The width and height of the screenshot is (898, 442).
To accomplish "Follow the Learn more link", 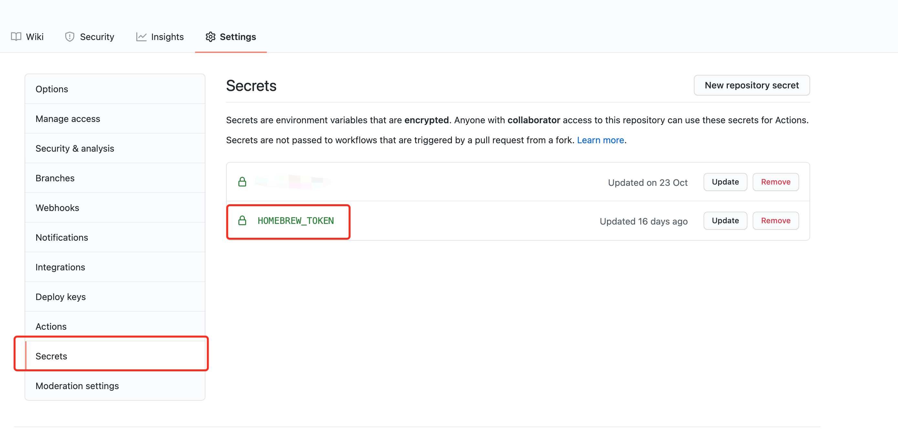I will pyautogui.click(x=600, y=140).
